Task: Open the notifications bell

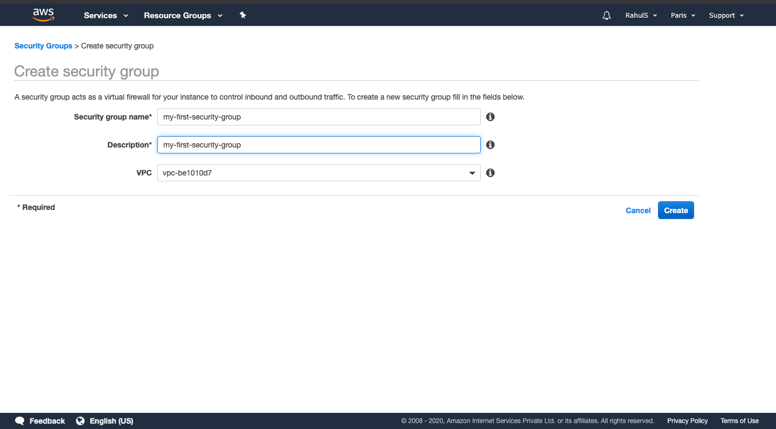Action: pyautogui.click(x=606, y=15)
